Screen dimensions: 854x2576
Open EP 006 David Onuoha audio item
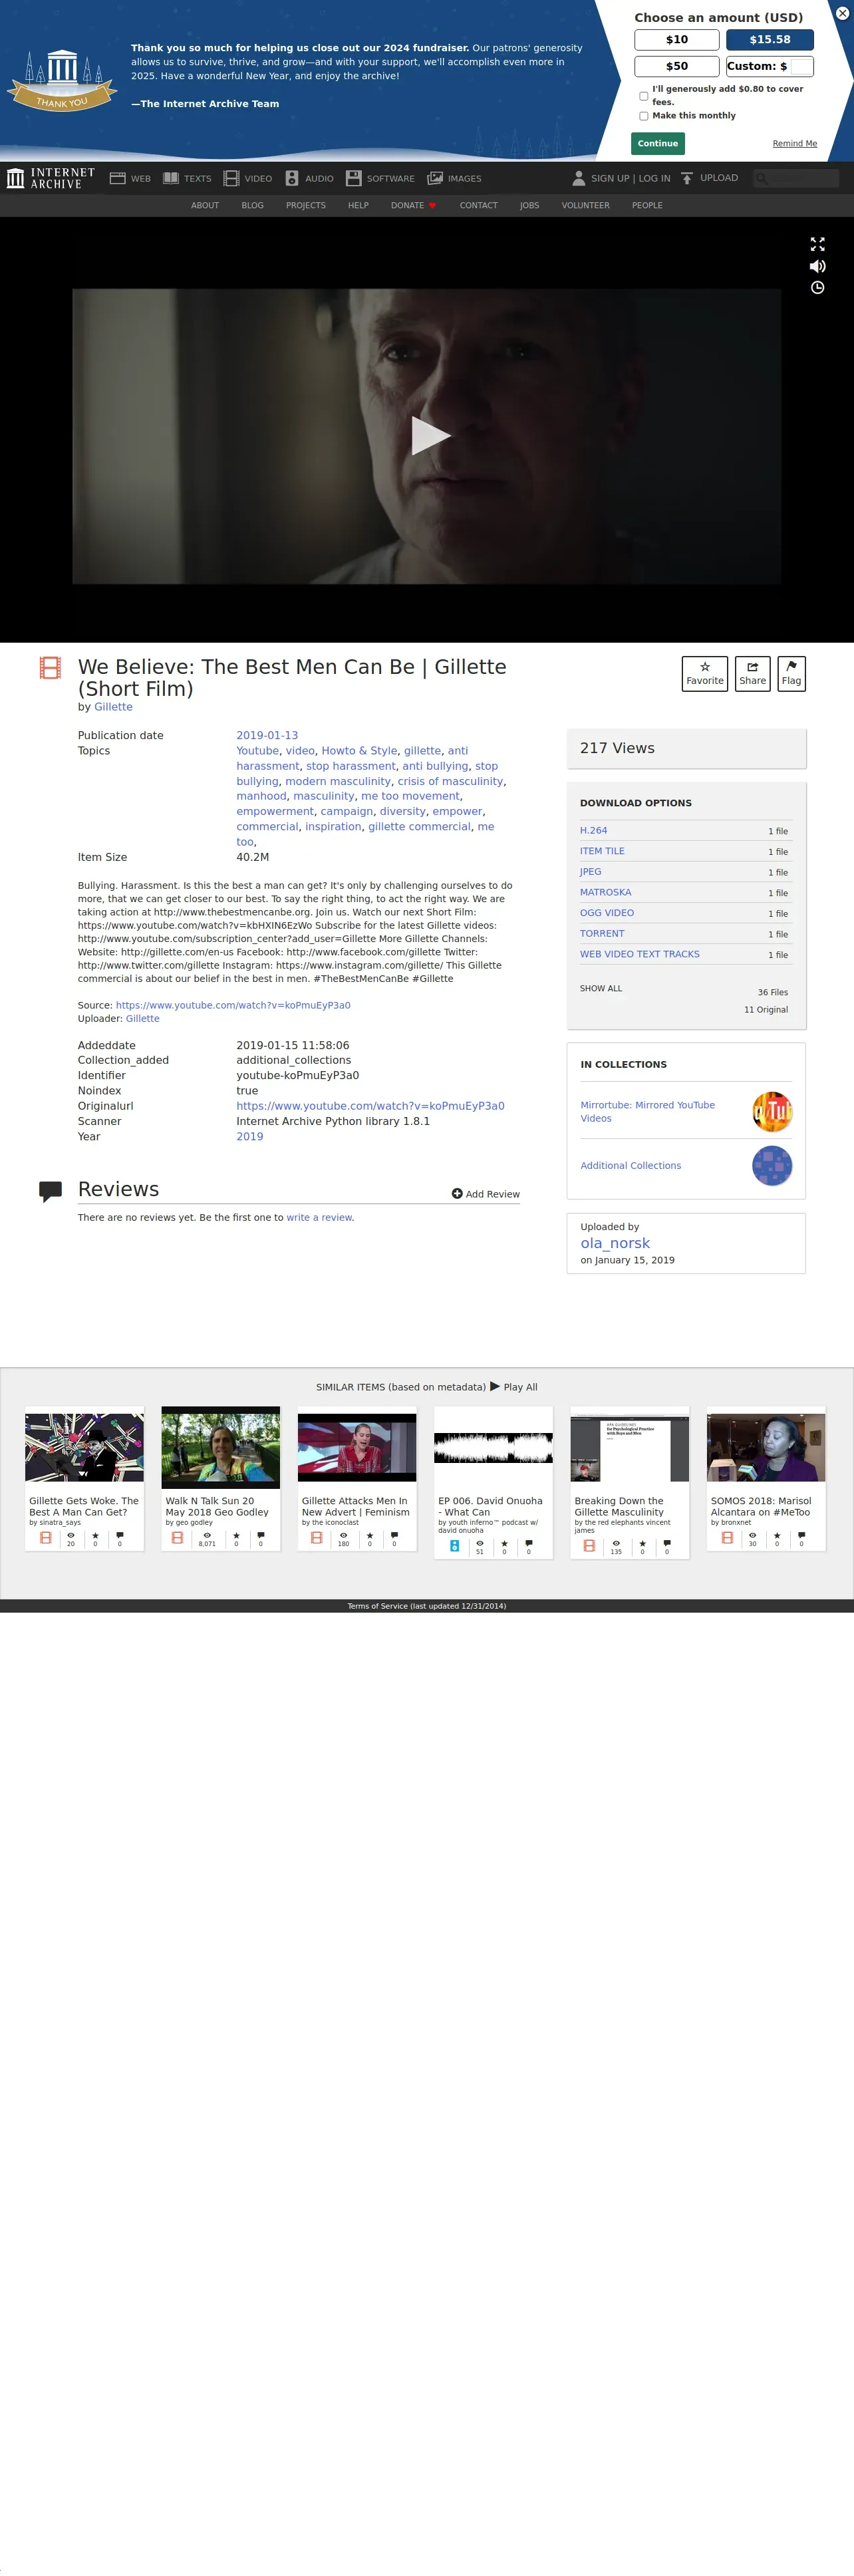tap(493, 1482)
